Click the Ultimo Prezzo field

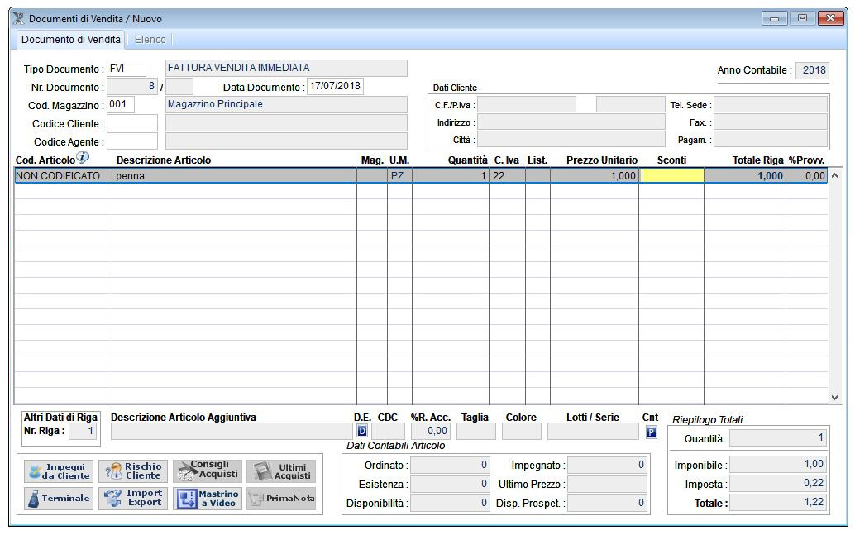(608, 485)
